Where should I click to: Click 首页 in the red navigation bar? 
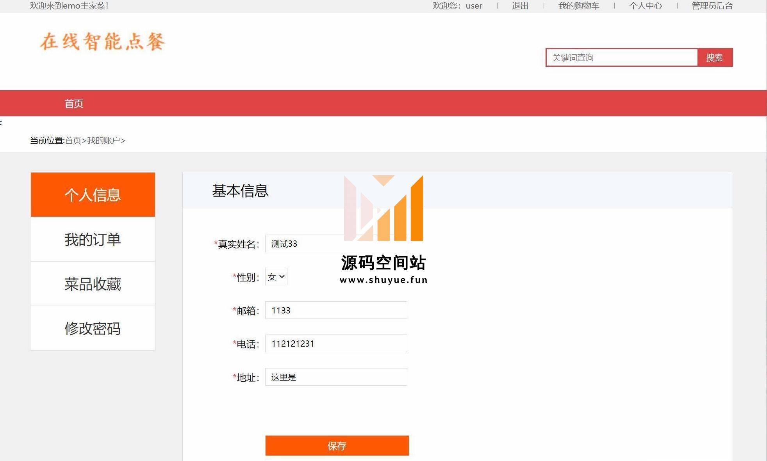coord(74,103)
